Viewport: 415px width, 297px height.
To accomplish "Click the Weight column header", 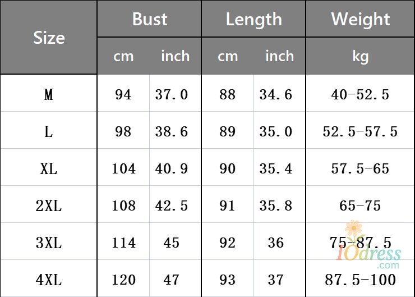I will tap(360, 20).
